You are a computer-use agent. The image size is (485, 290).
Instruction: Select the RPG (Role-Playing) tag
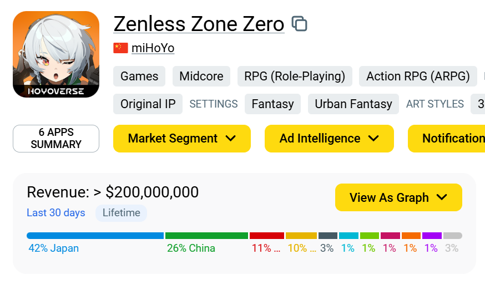295,76
